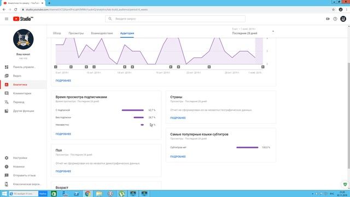
Task: Open the Windows Start button
Action: 4,194
